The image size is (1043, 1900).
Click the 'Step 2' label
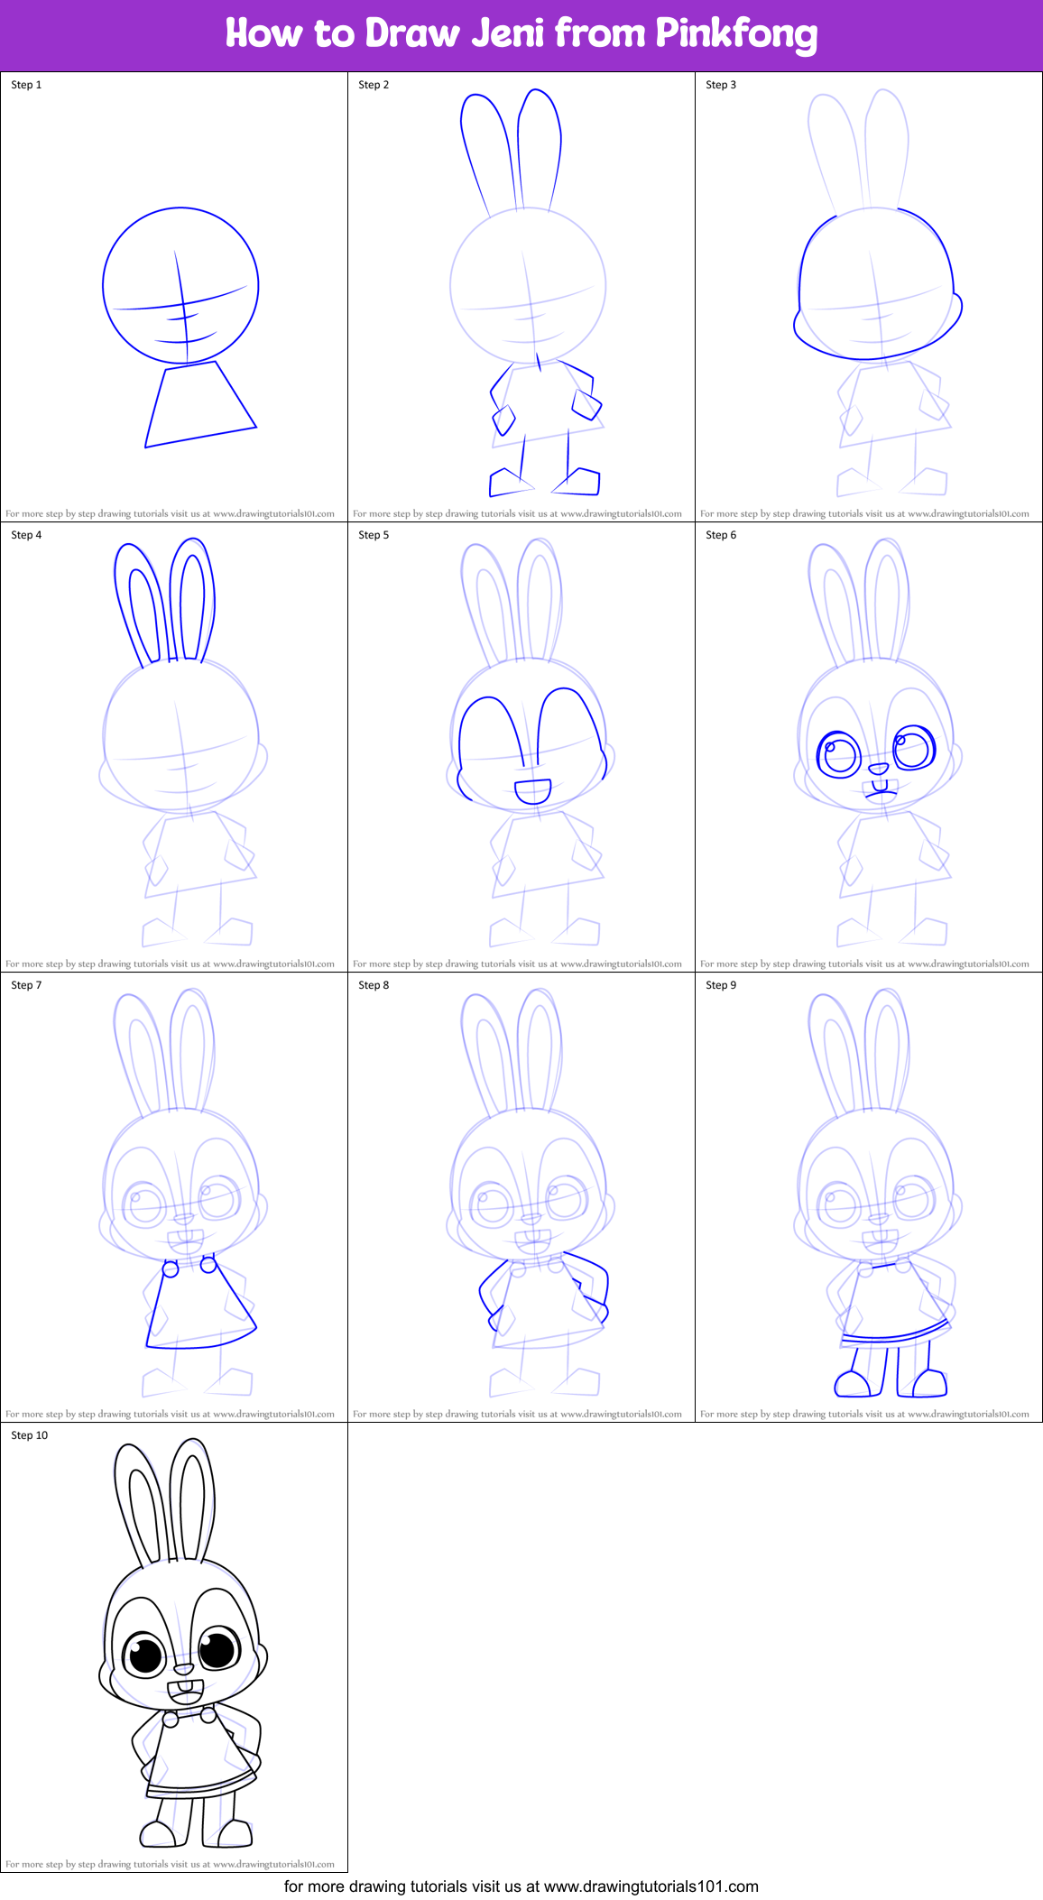click(374, 85)
